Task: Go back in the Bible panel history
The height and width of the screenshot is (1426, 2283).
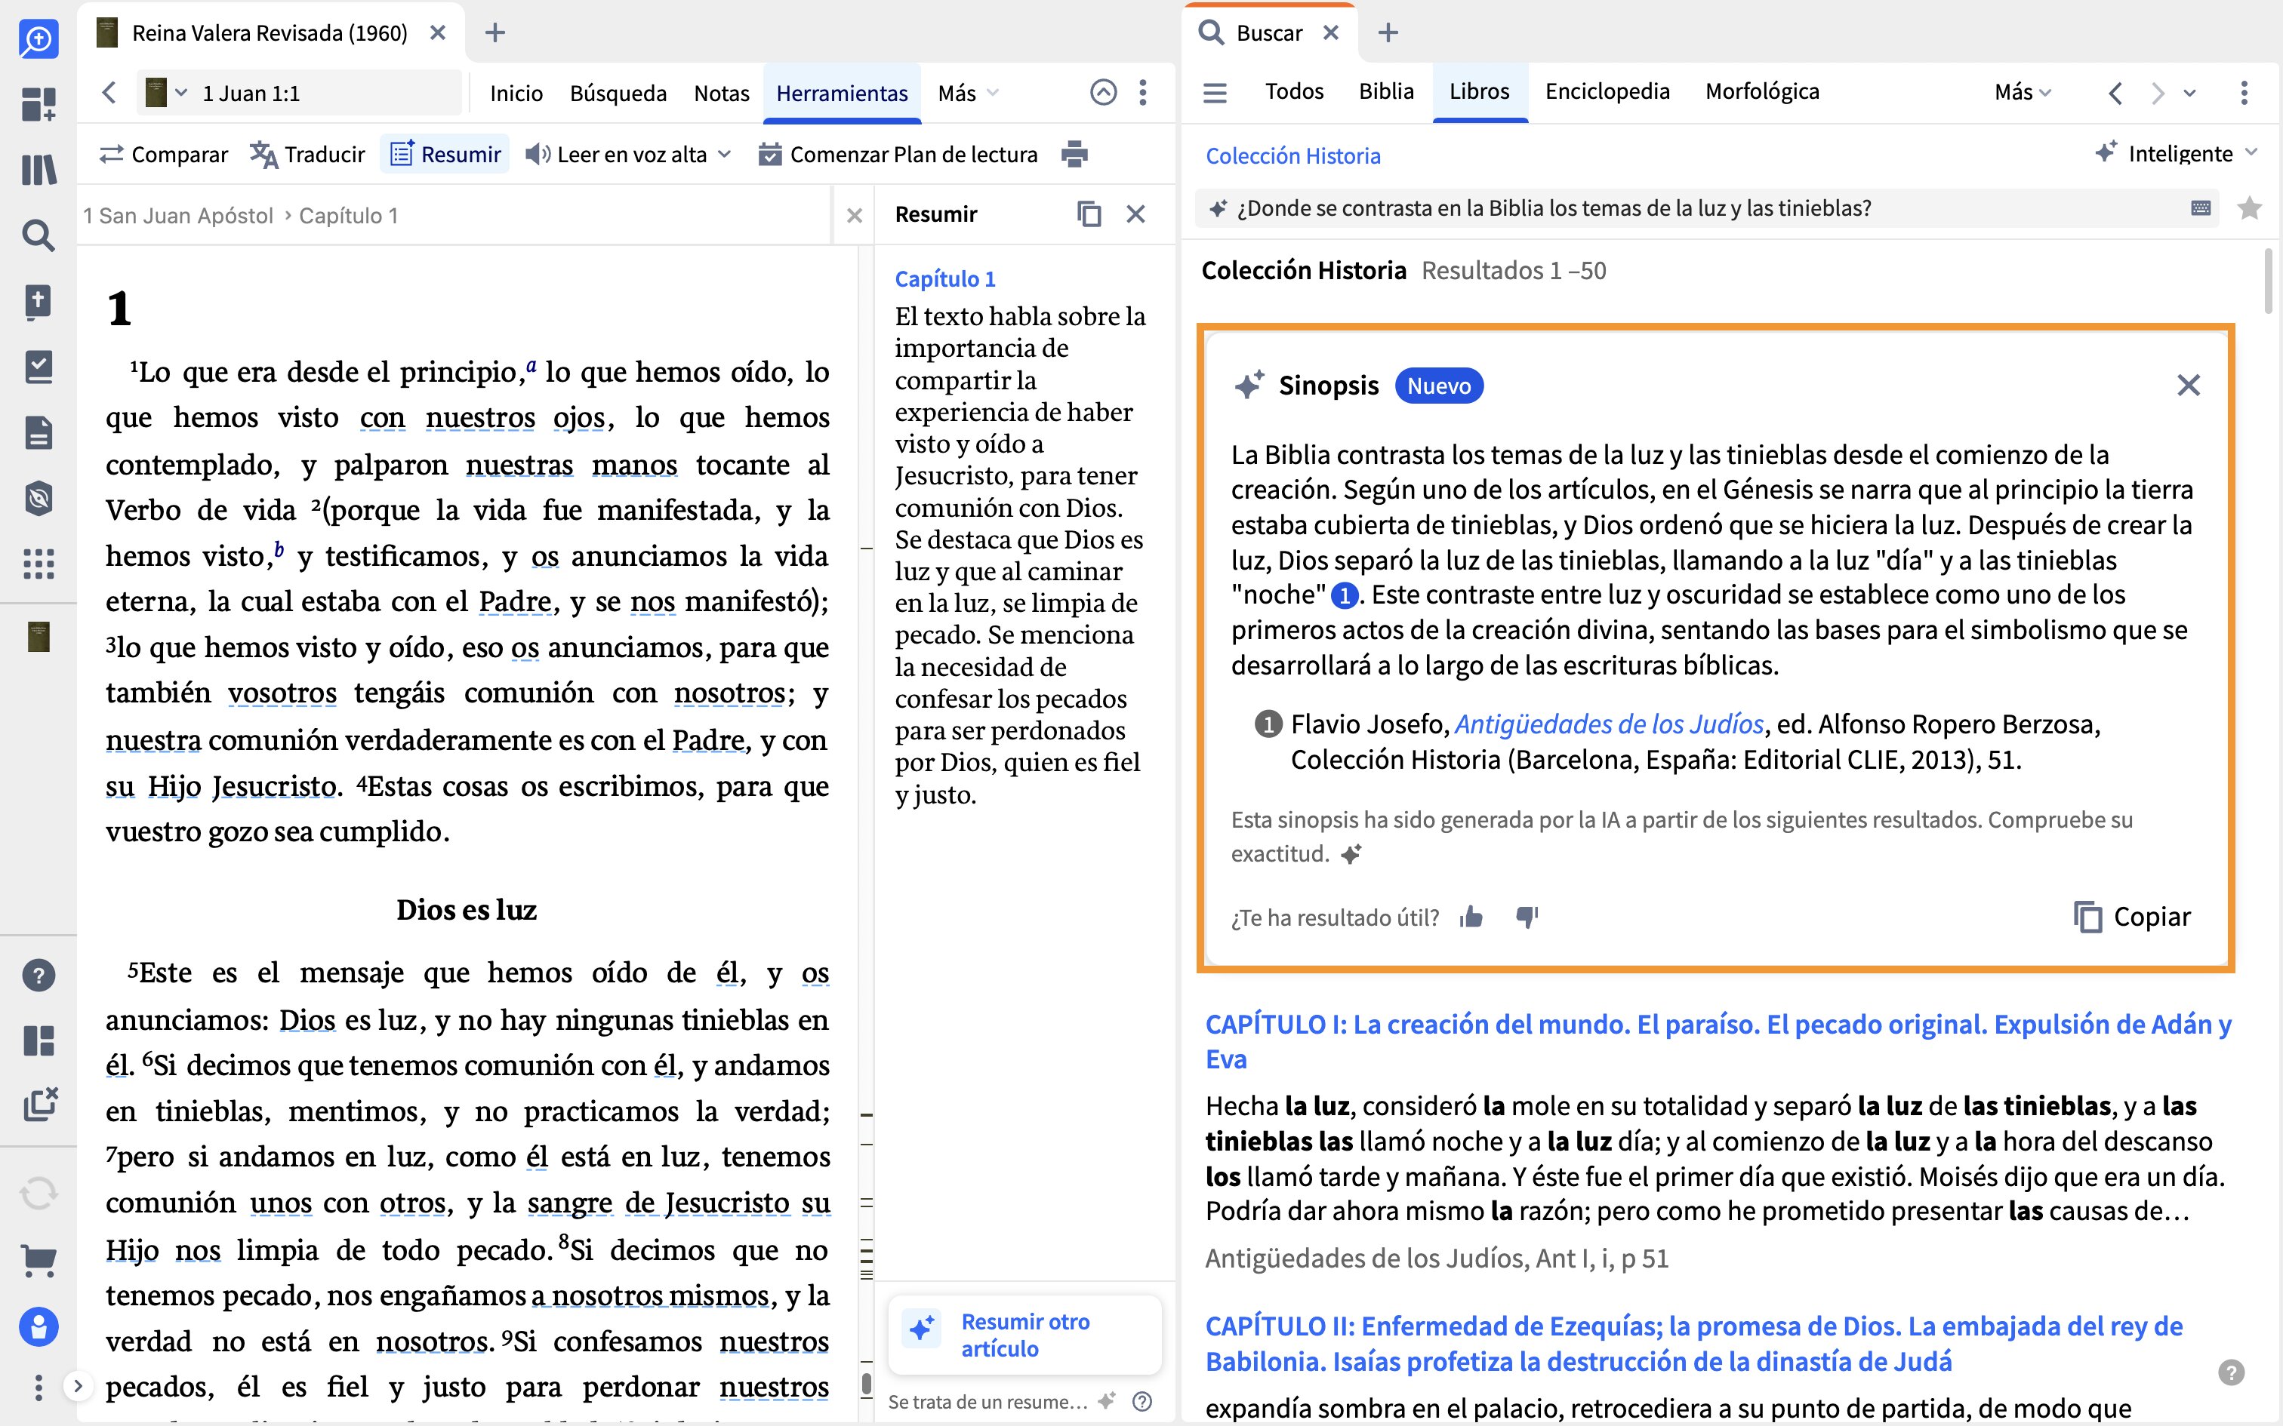Action: pos(109,92)
